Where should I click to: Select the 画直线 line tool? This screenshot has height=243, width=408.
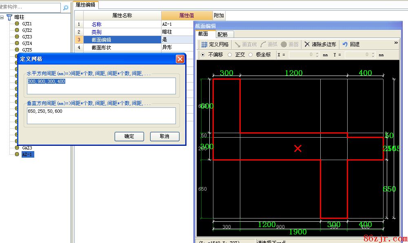(x=237, y=44)
